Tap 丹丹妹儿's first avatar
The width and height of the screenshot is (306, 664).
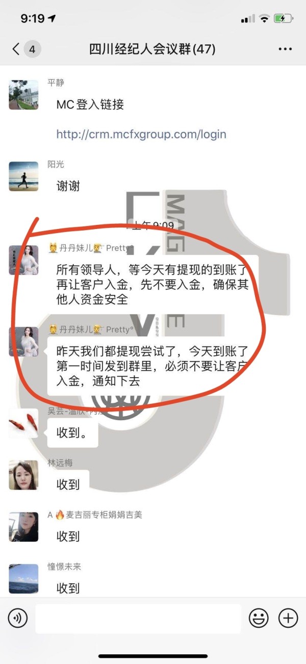click(x=23, y=260)
